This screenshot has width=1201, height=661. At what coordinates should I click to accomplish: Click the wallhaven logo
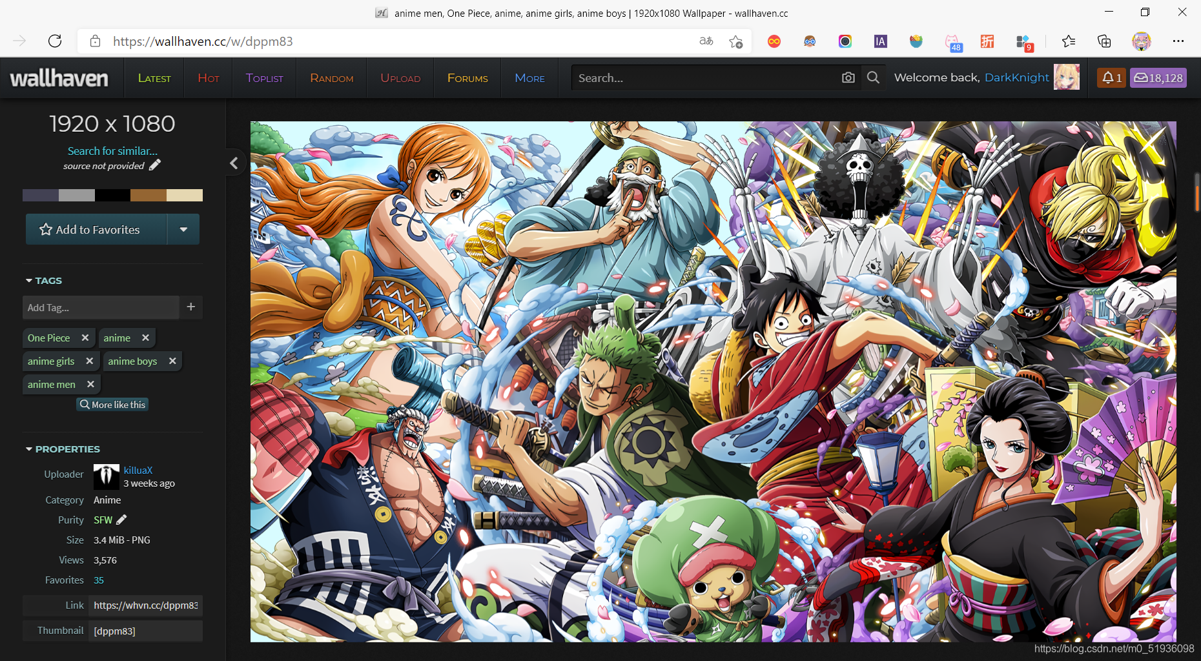(59, 78)
